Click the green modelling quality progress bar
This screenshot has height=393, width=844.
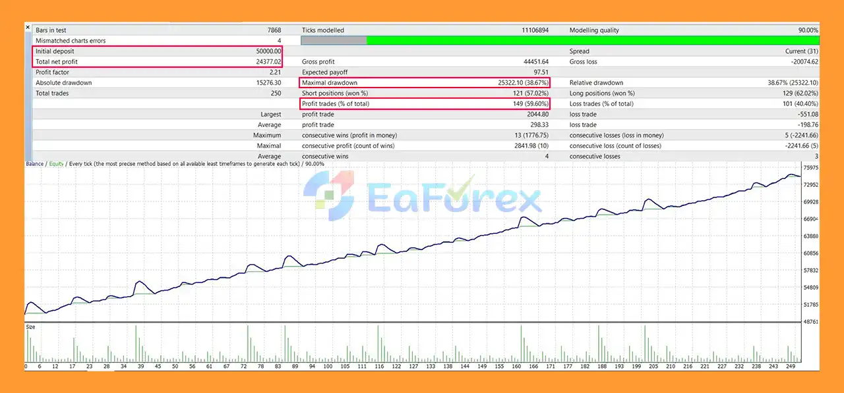(593, 40)
